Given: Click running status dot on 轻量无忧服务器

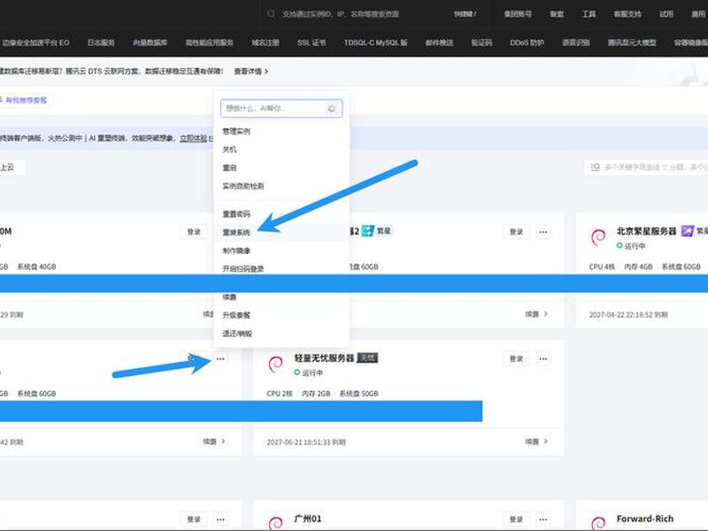Looking at the screenshot, I should (296, 373).
